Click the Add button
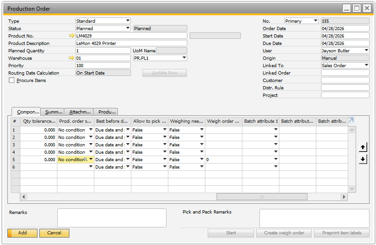Image resolution: width=376 pixels, height=245 pixels. point(22,233)
